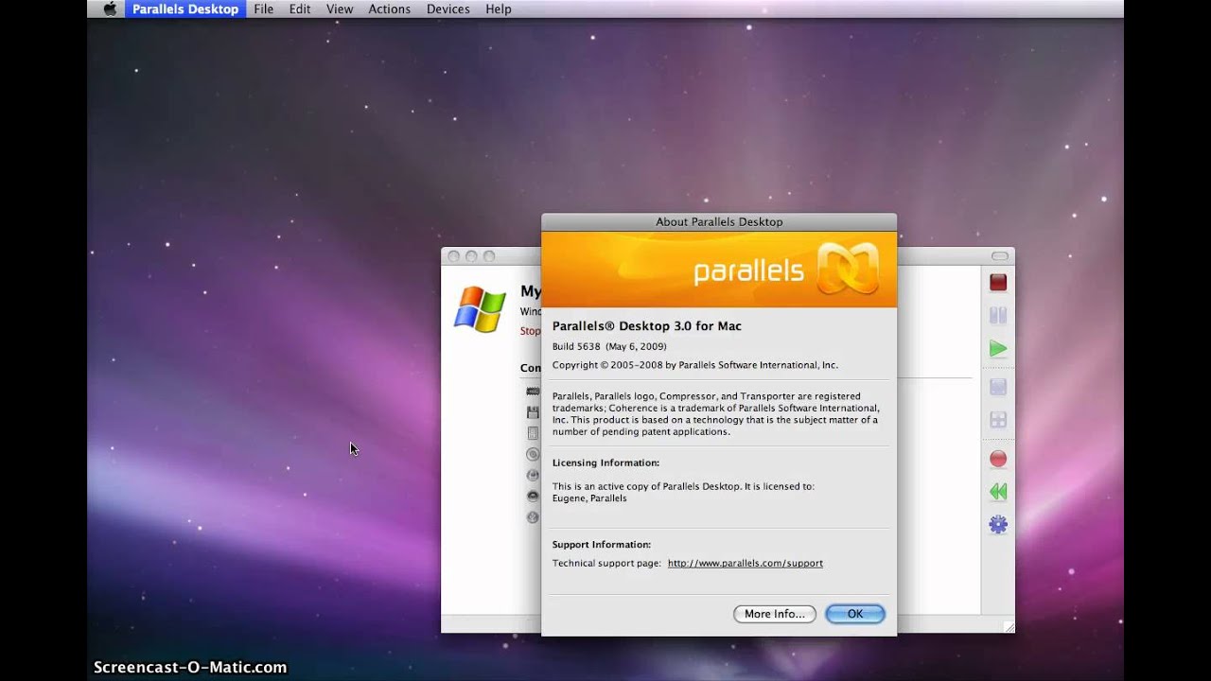Click the green Start play icon
This screenshot has height=681, width=1211.
tap(998, 349)
